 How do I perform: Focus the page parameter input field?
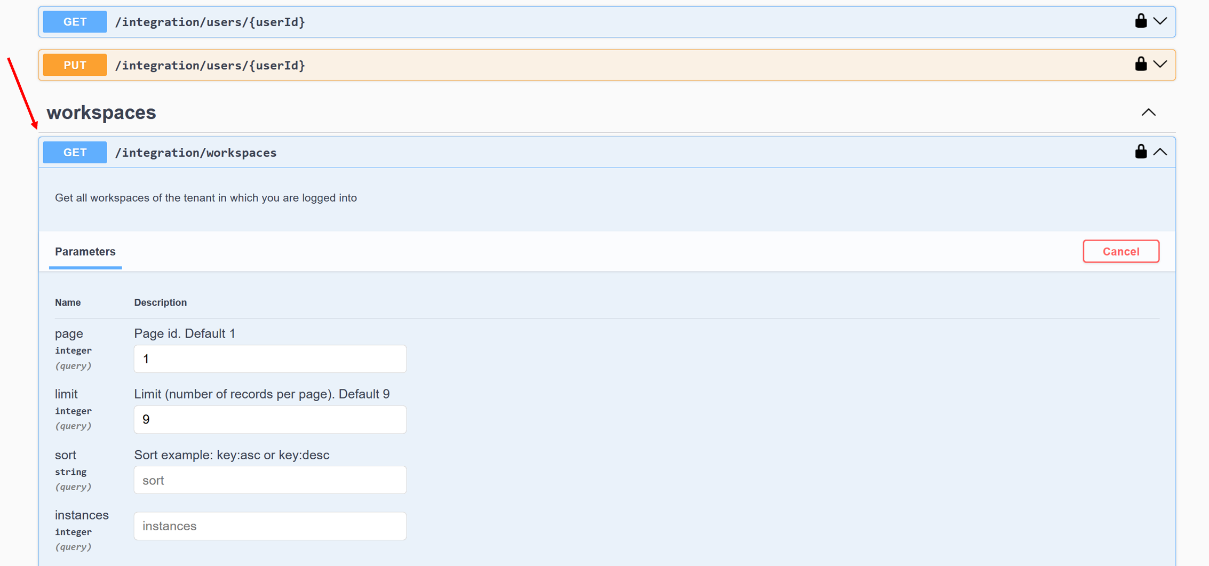point(270,359)
